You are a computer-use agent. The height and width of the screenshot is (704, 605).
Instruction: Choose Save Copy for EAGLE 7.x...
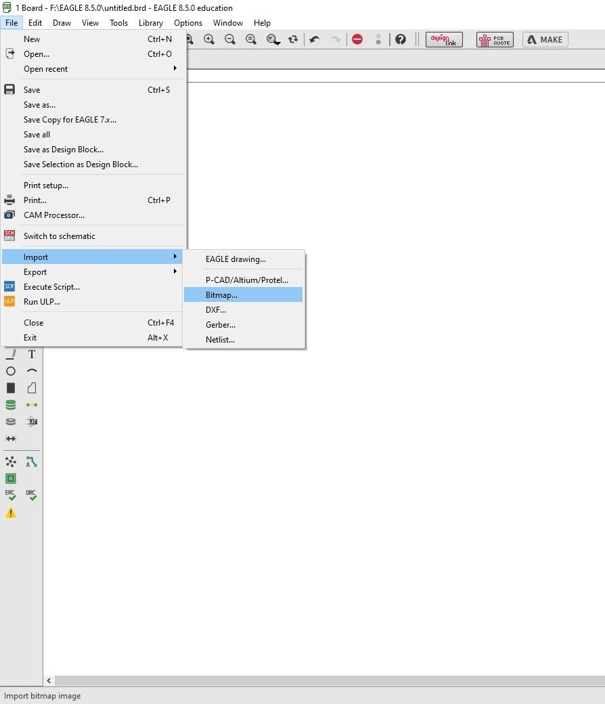point(92,119)
